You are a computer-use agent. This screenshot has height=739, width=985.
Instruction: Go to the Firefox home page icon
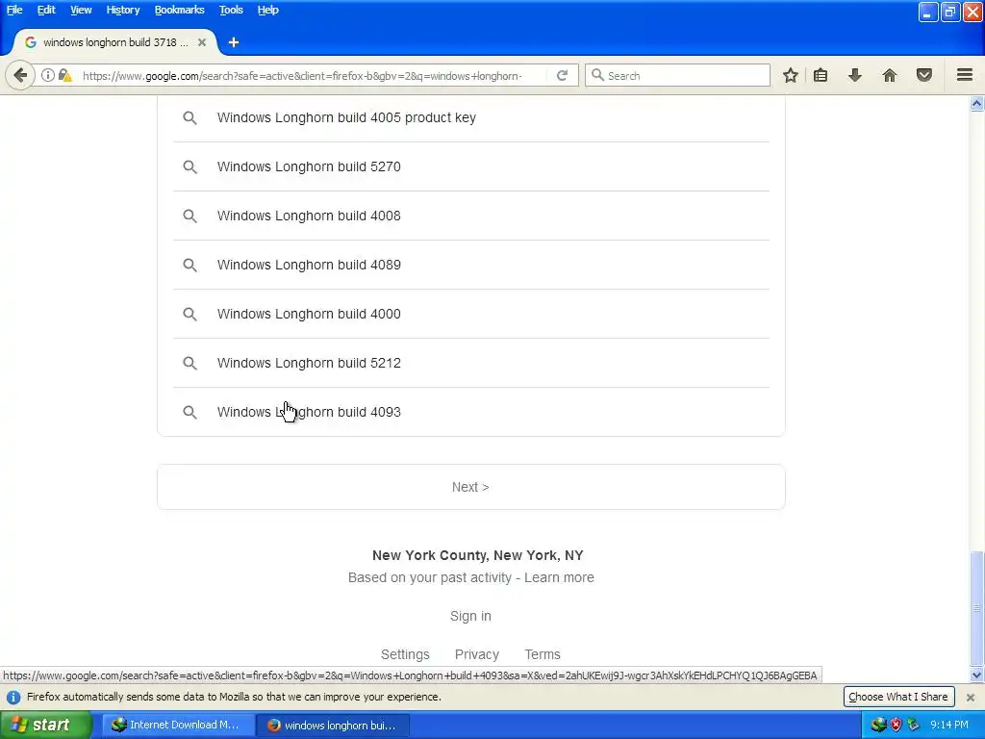click(890, 75)
